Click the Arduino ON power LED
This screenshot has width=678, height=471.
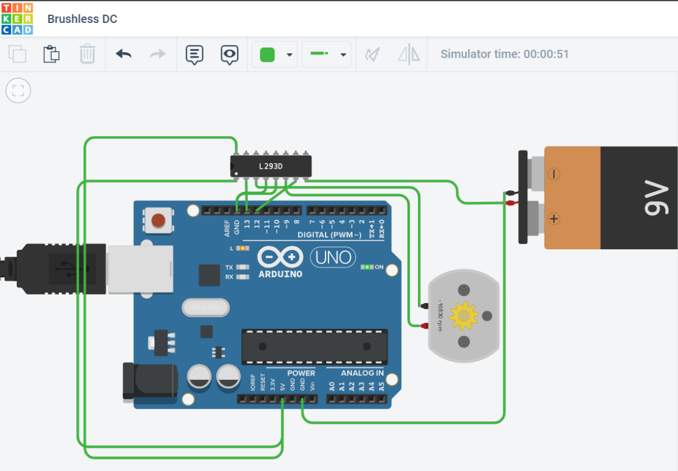367,267
